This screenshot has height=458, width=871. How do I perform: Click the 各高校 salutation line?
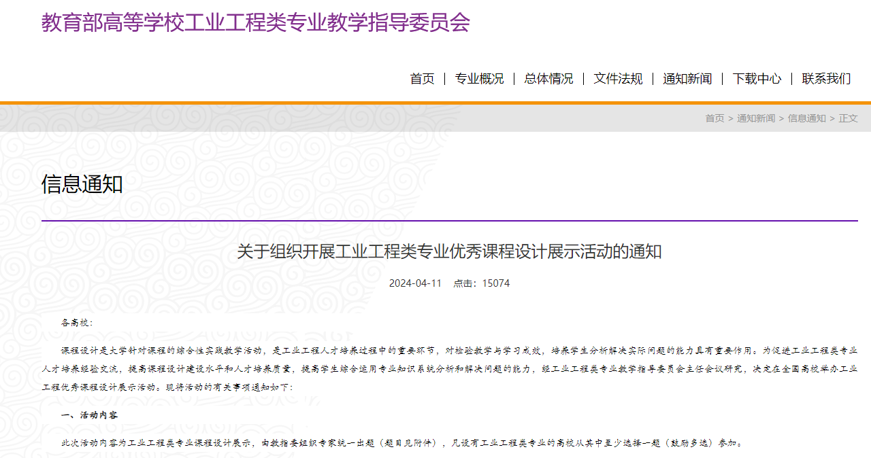pyautogui.click(x=77, y=323)
